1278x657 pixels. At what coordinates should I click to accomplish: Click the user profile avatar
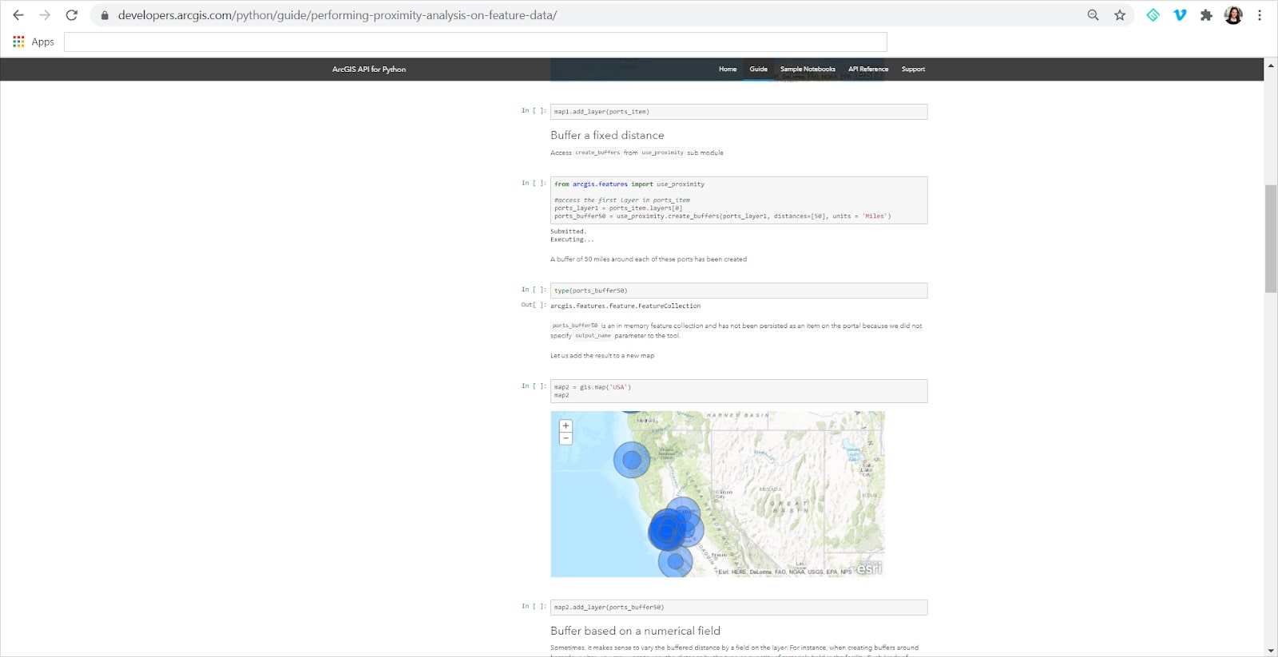tap(1233, 15)
